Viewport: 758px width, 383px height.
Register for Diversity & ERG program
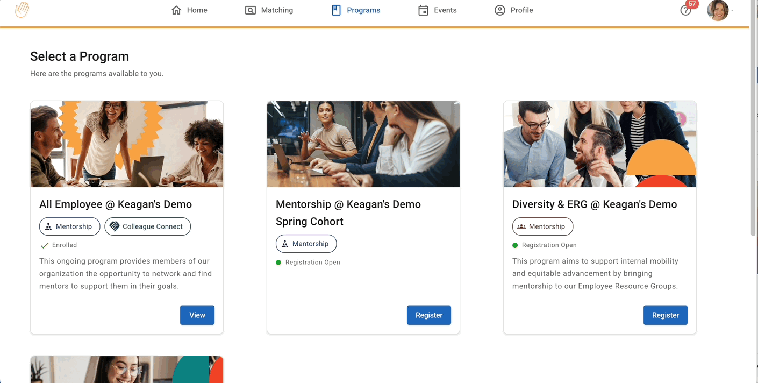(665, 315)
